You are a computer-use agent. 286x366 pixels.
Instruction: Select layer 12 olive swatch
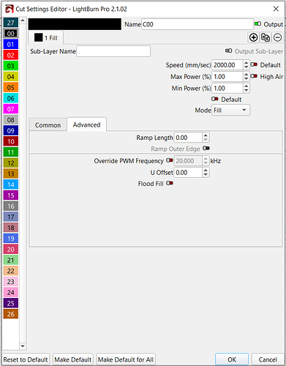(11, 163)
